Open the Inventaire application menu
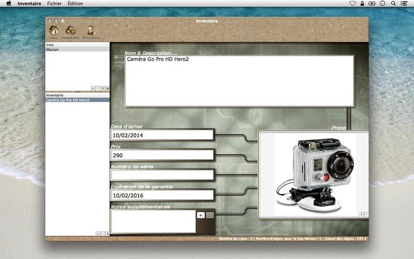 tap(29, 4)
